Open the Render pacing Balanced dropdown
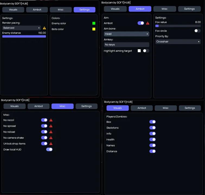 [21, 28]
